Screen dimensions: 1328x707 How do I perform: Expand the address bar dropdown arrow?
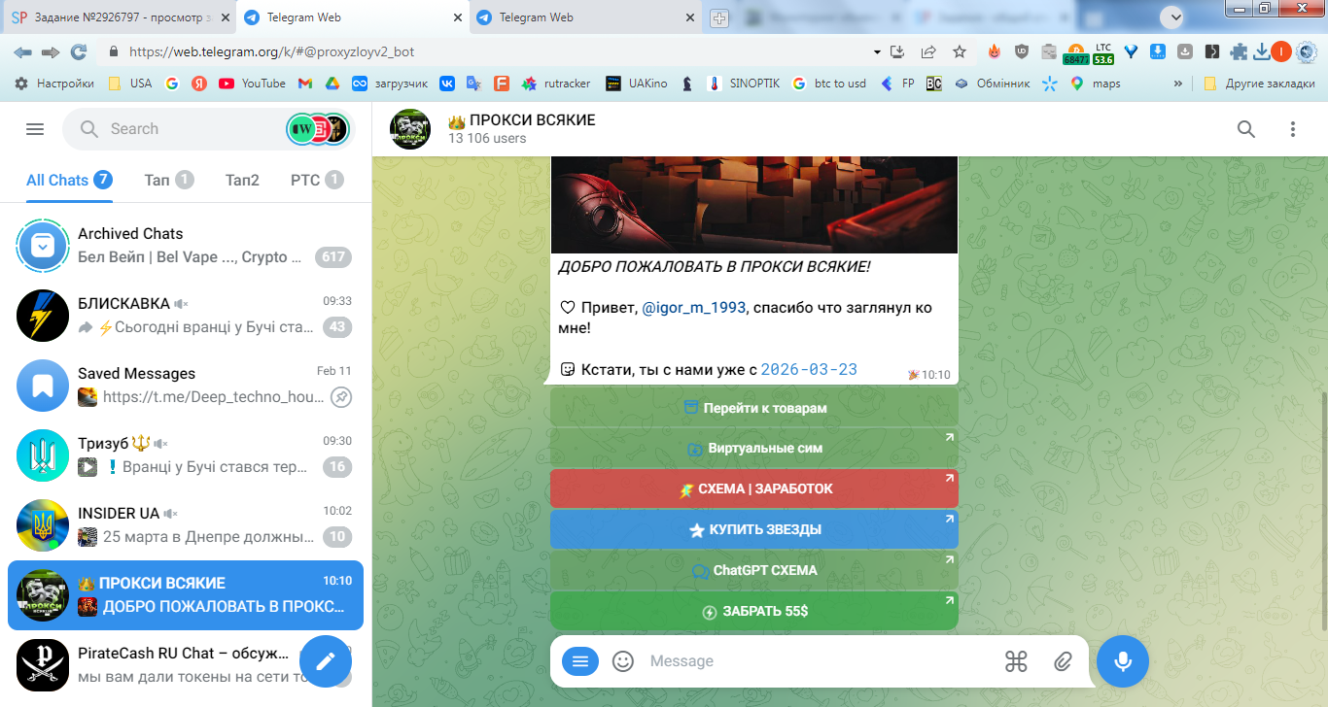(x=877, y=51)
